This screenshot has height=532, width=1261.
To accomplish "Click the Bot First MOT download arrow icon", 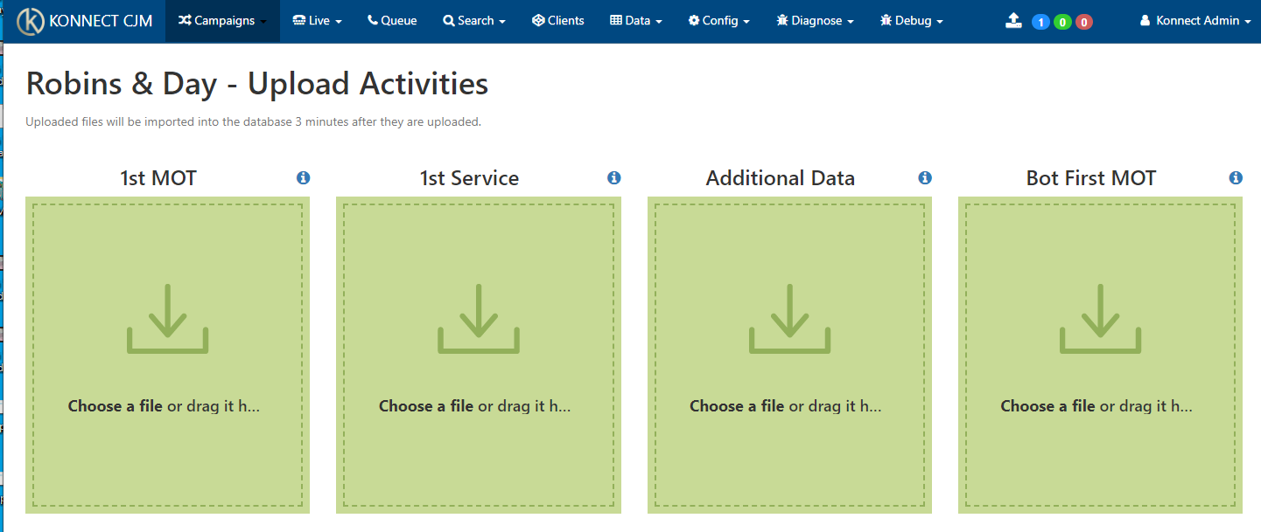I will click(1100, 318).
